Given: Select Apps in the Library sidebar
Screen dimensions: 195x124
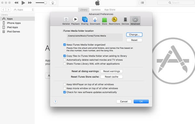Looking at the screenshot, I should [18, 19].
